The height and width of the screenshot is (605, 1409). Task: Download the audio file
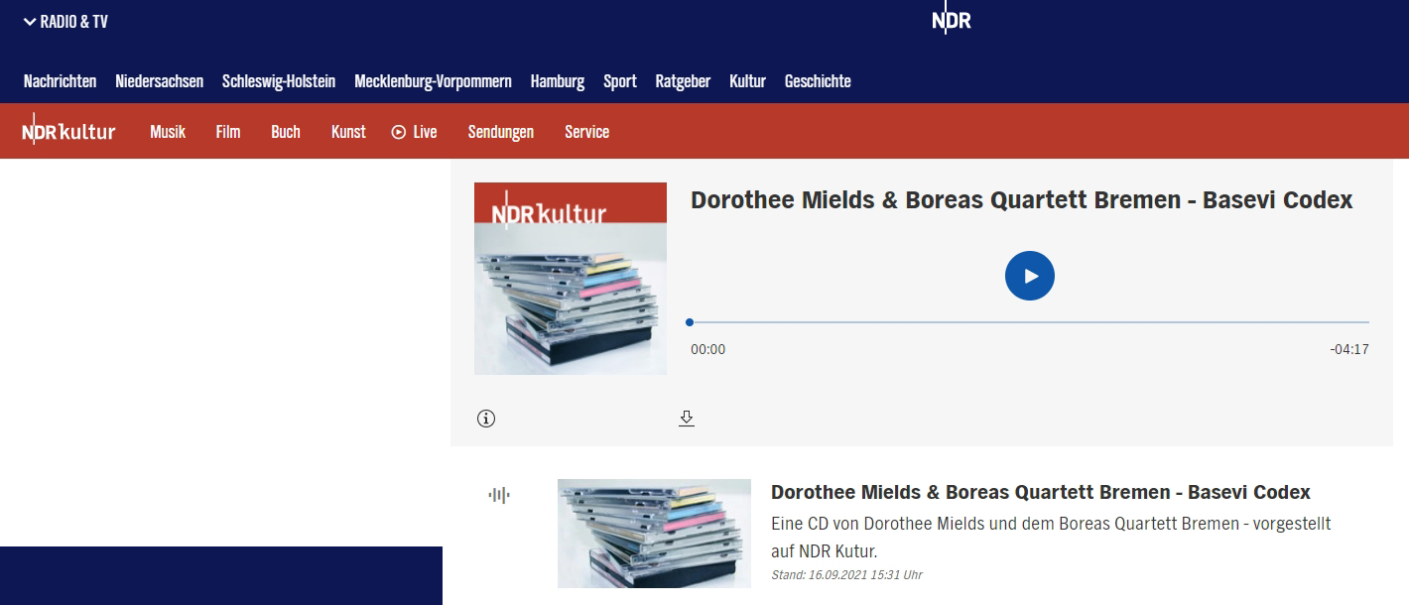point(687,419)
